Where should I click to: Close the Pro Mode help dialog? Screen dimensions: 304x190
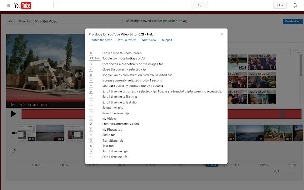click(x=222, y=34)
